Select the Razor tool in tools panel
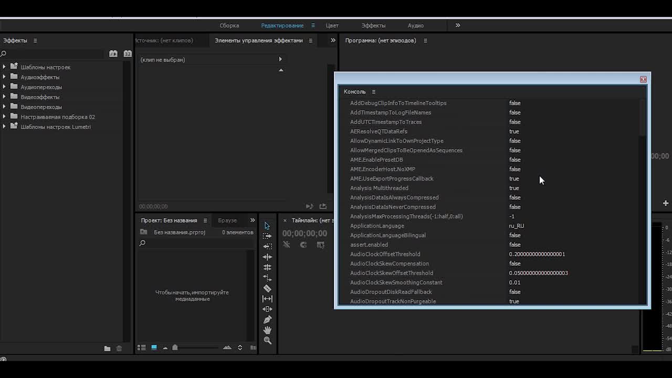The image size is (672, 378). (x=267, y=288)
